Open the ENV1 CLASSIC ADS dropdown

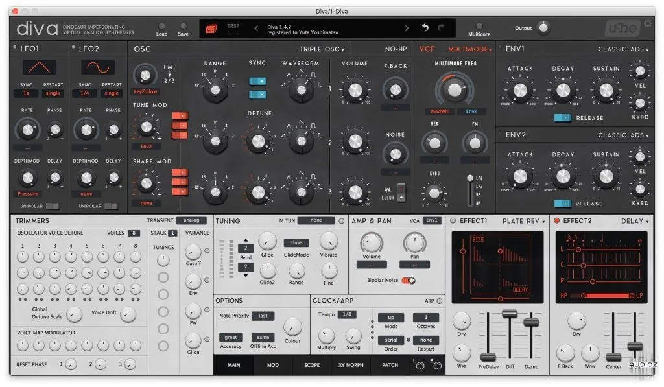pos(623,49)
